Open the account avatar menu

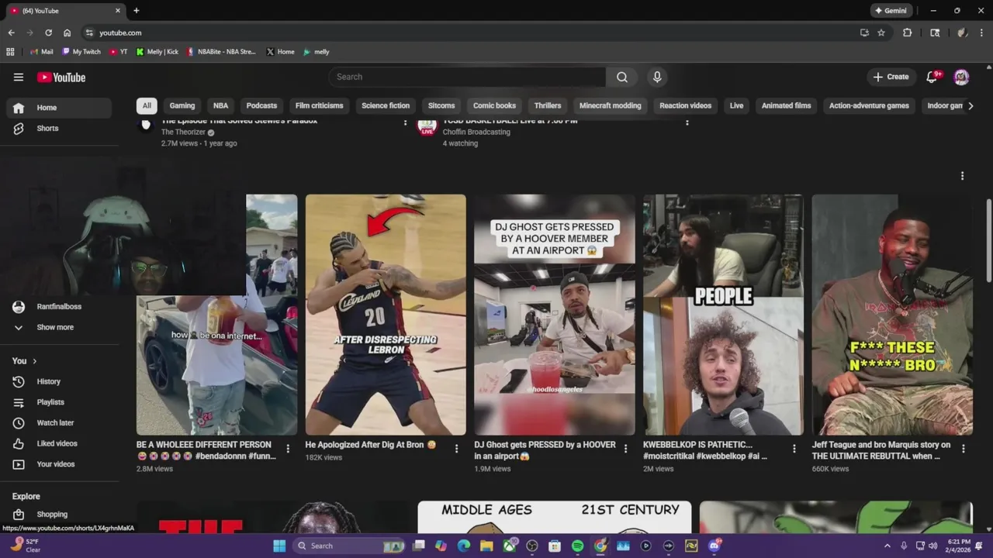point(961,77)
